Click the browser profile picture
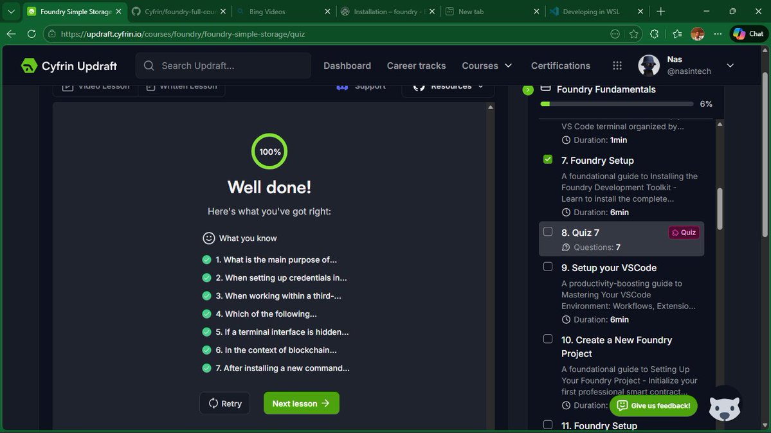The height and width of the screenshot is (433, 771). (697, 34)
